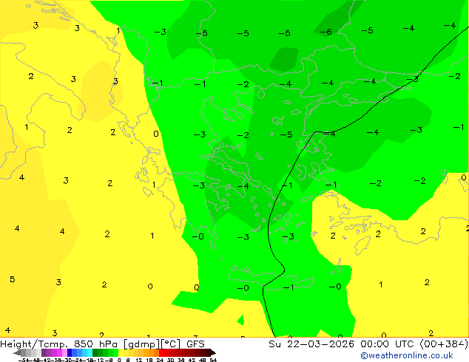Open the weatheronline.co.uk link
The image size is (469, 362).
pyautogui.click(x=407, y=355)
